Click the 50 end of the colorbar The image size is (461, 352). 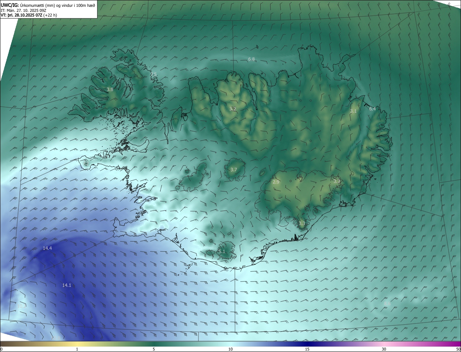458,349
